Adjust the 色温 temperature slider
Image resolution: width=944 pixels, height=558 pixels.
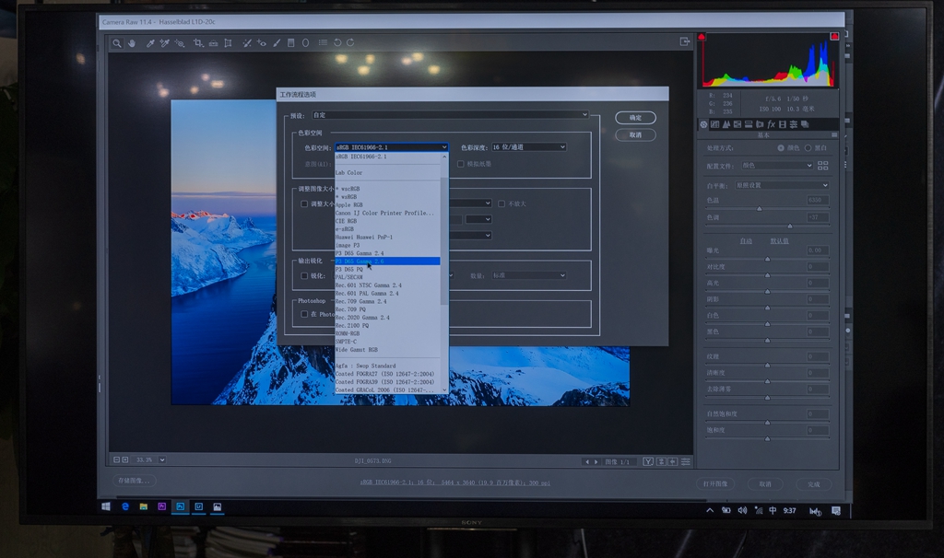click(760, 209)
